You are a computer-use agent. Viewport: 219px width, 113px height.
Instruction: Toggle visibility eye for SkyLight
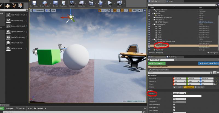[149, 16]
